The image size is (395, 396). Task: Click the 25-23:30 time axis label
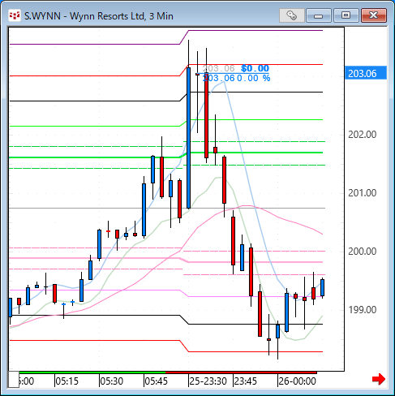point(208,381)
